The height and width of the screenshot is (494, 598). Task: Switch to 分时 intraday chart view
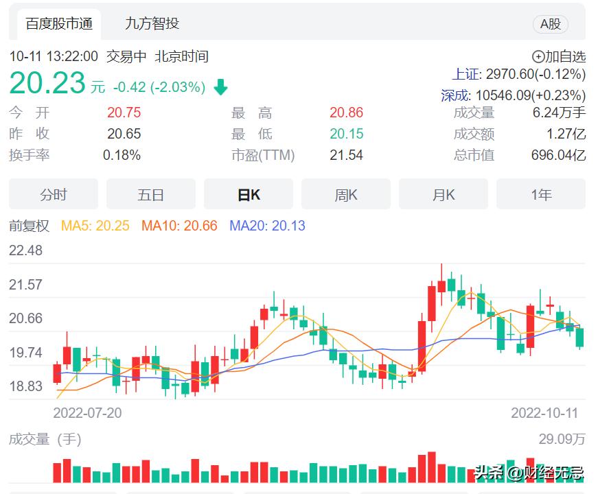point(53,194)
